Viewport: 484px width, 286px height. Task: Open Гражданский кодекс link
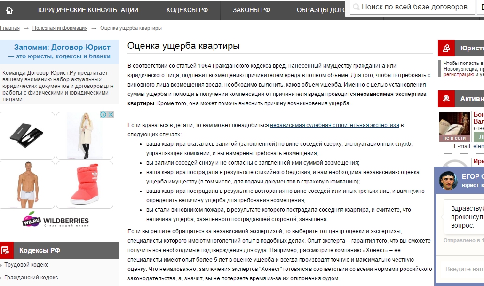31,278
